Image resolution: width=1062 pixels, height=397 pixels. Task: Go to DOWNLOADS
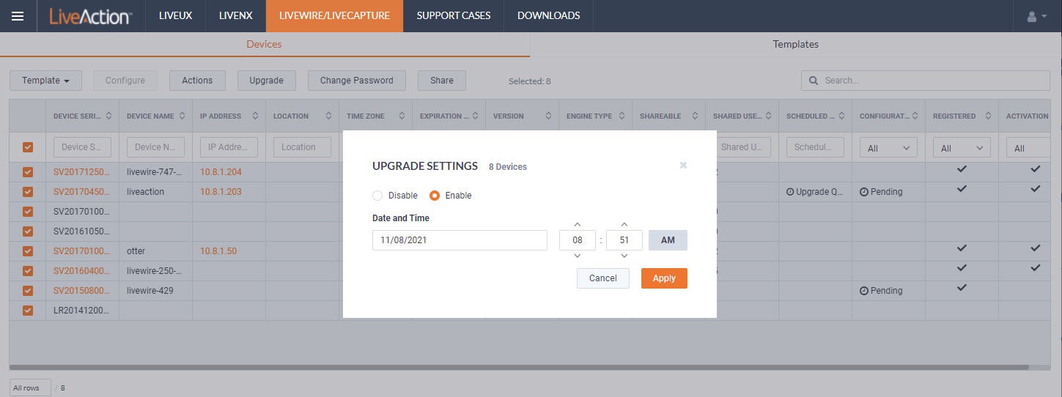click(548, 15)
